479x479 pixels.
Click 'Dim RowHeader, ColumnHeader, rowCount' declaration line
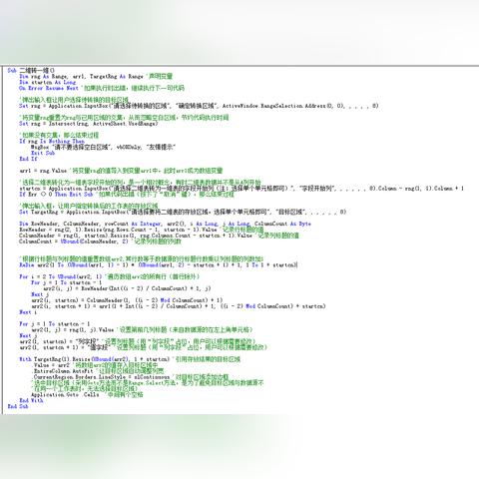(x=165, y=224)
